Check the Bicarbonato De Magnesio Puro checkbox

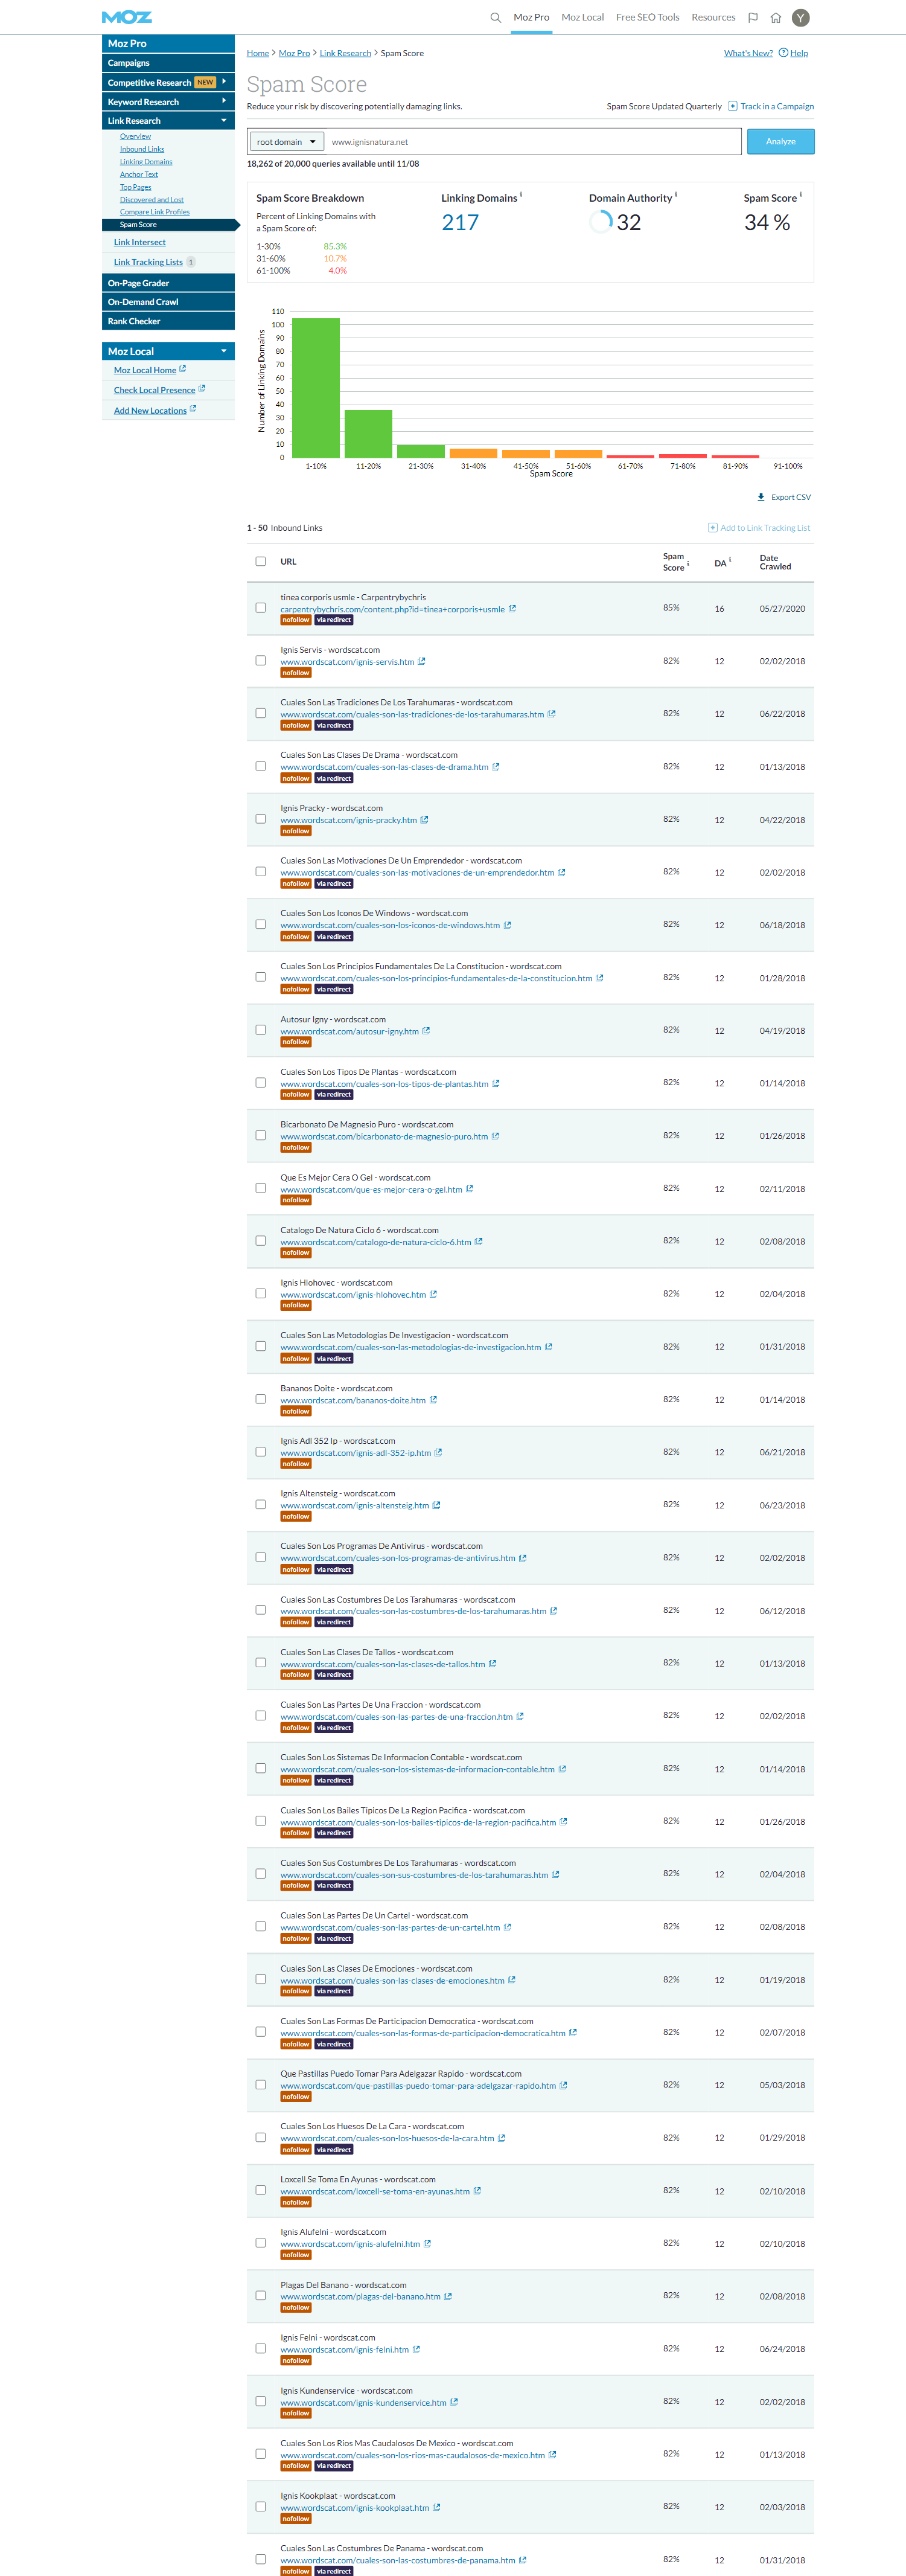click(x=260, y=1135)
